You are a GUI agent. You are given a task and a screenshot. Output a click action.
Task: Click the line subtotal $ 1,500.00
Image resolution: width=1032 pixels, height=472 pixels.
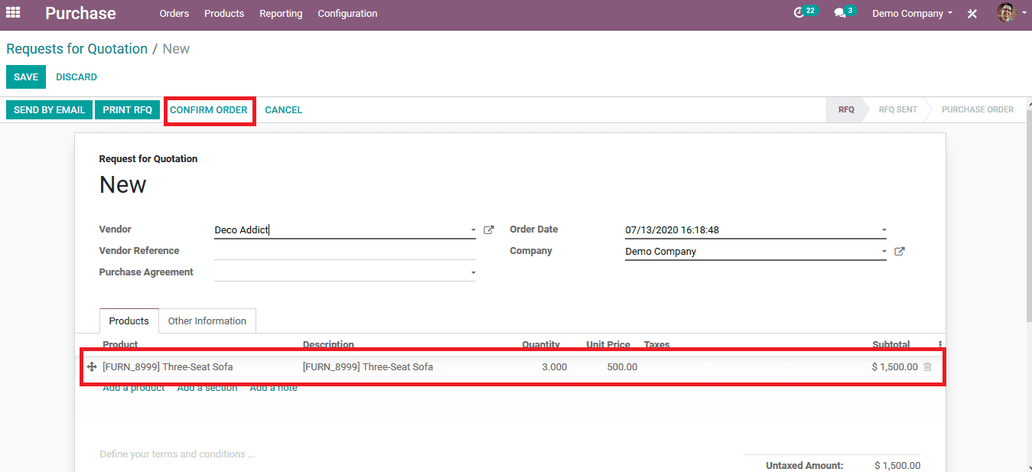point(894,367)
